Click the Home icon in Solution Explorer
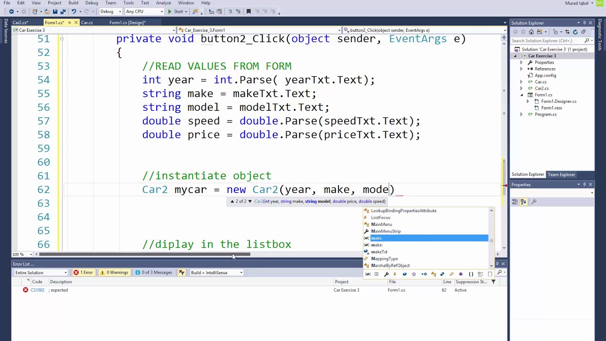Viewport: 606px width, 341px height. pos(531,32)
